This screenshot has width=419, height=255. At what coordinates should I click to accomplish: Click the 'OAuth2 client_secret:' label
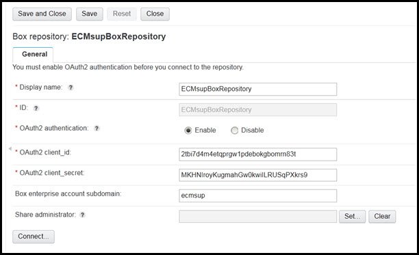pos(52,173)
